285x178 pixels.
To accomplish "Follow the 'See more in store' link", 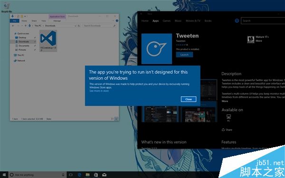I will (x=99, y=91).
